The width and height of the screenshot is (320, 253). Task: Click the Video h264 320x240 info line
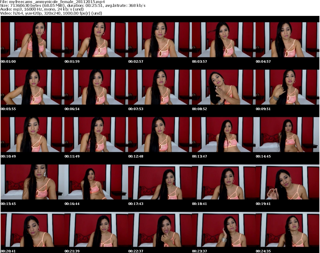pos(51,13)
